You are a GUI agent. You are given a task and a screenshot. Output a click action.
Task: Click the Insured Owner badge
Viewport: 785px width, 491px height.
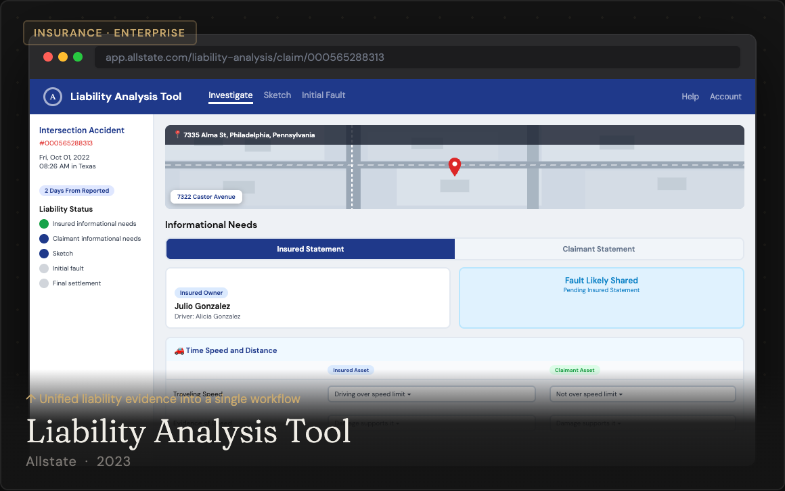[201, 293]
